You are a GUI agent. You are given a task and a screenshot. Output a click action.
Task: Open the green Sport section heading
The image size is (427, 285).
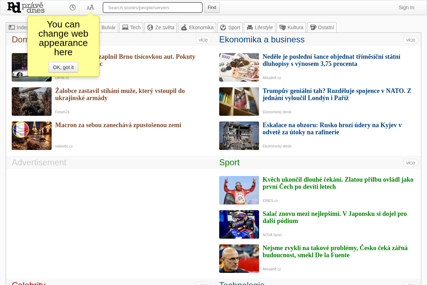pos(230,162)
